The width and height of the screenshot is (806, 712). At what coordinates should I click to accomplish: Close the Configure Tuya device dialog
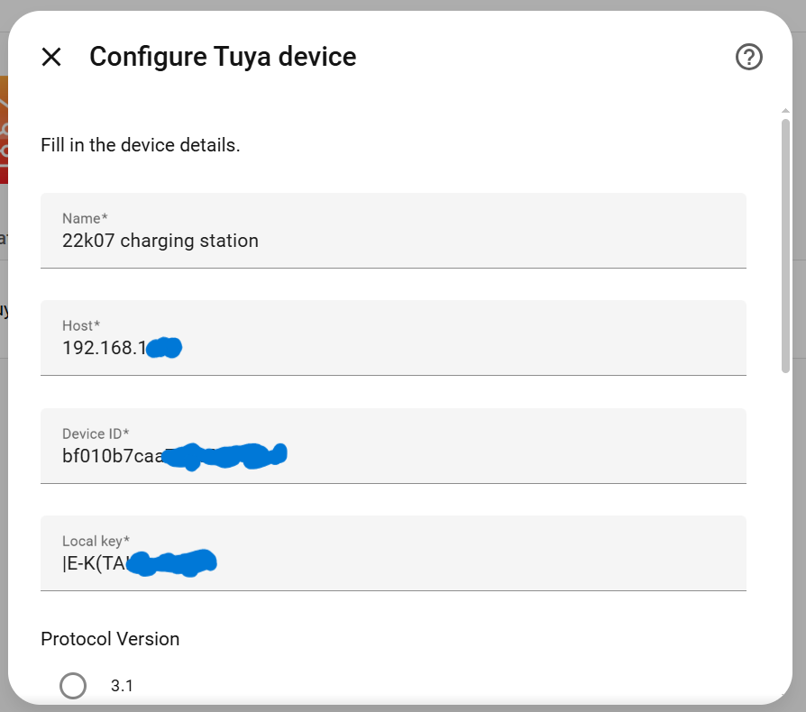pos(51,58)
